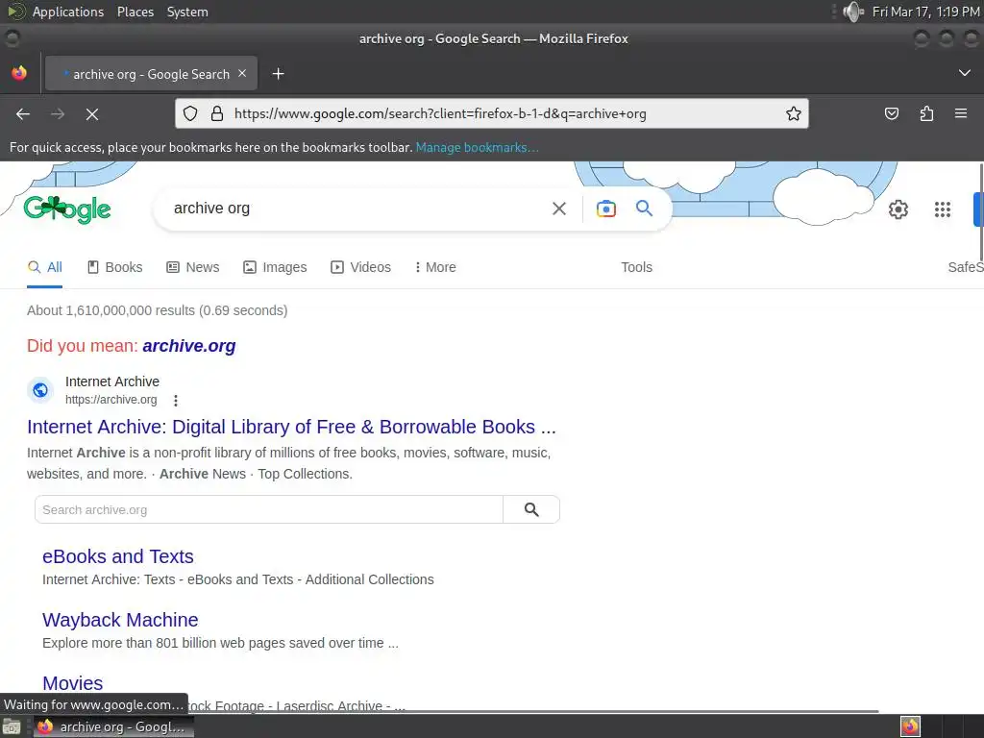Focus the Google search query field
Screen dimensions: 984x738
[x=357, y=209]
